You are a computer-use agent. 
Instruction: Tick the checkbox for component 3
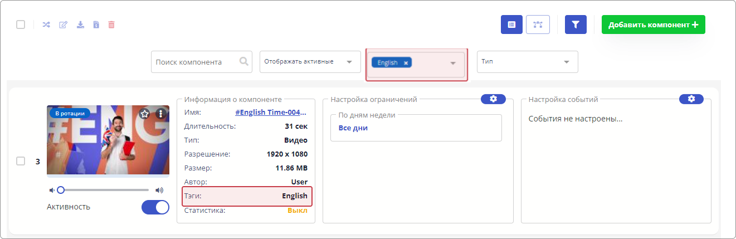point(21,161)
